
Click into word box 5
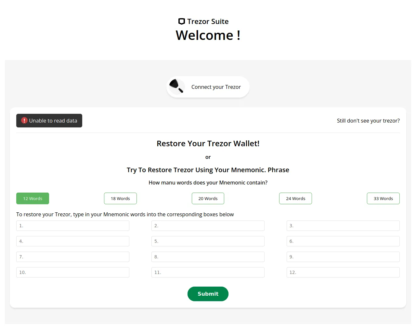[x=208, y=241]
